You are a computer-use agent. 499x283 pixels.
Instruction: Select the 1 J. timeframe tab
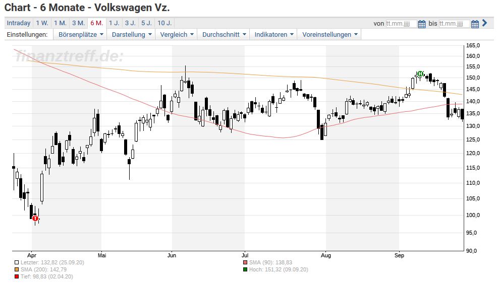tap(114, 23)
